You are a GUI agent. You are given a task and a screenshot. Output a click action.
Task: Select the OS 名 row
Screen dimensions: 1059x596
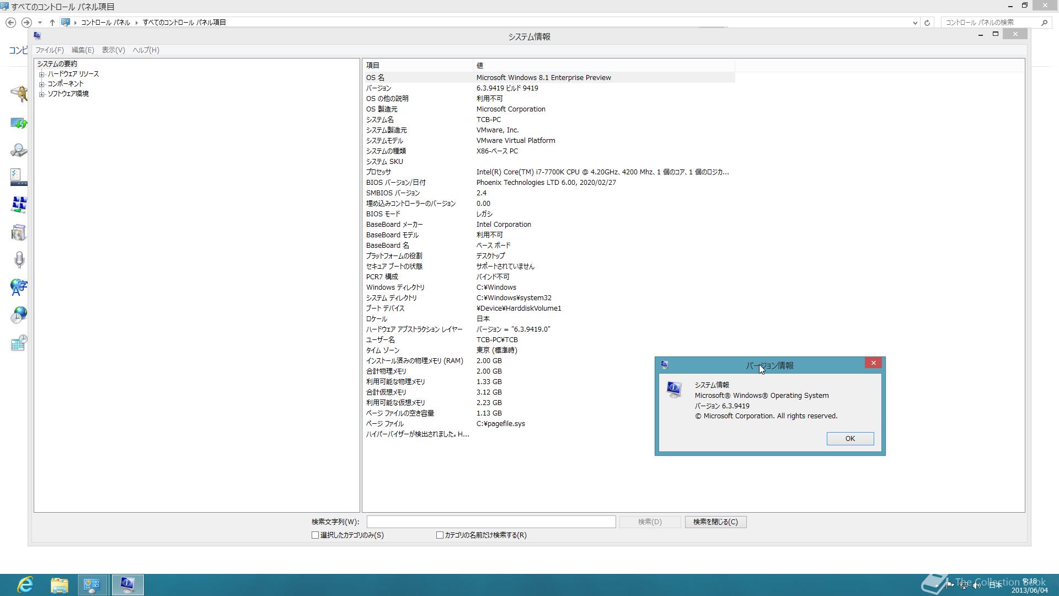pos(549,78)
